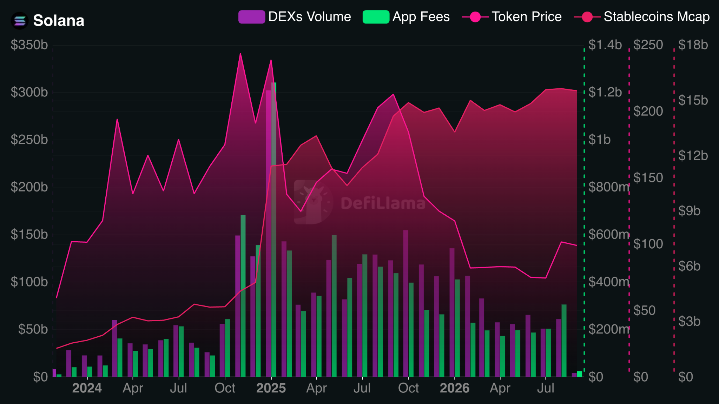Image resolution: width=719 pixels, height=404 pixels.
Task: Click the Stablecoins Mcap legend marker
Action: 587,17
